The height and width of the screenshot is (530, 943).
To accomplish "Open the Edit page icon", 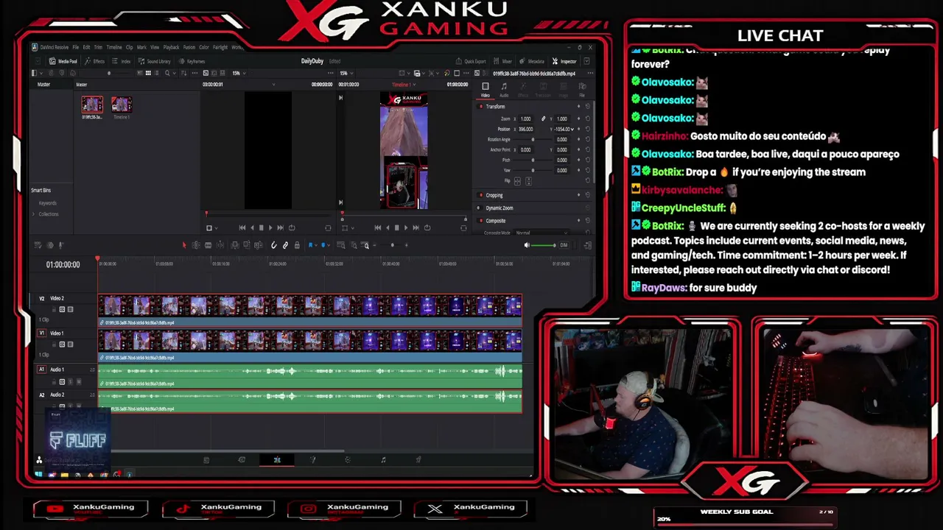I will [x=277, y=460].
